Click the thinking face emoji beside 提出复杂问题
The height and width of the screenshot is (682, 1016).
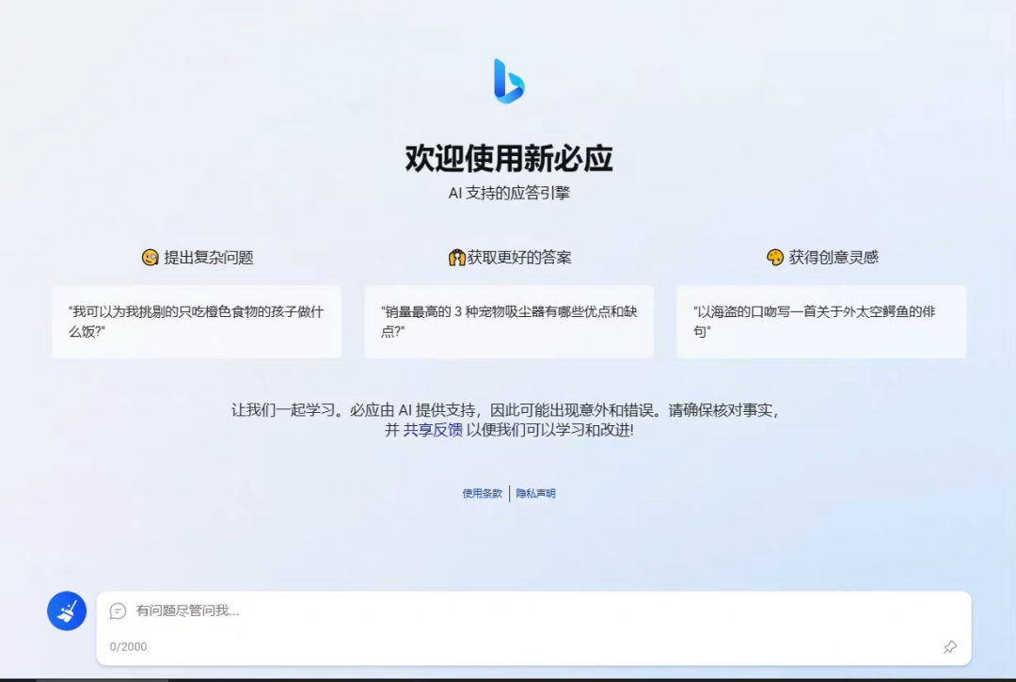(151, 257)
